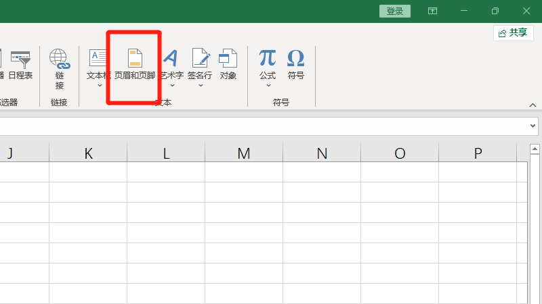Screen dimensions: 542x304
Task: Expand the dropdown arrow under 签名行
Action: [x=201, y=86]
